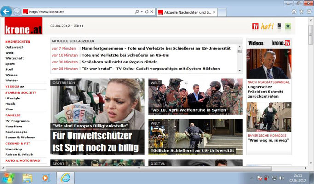Click the krone.at logo

pos(23,26)
